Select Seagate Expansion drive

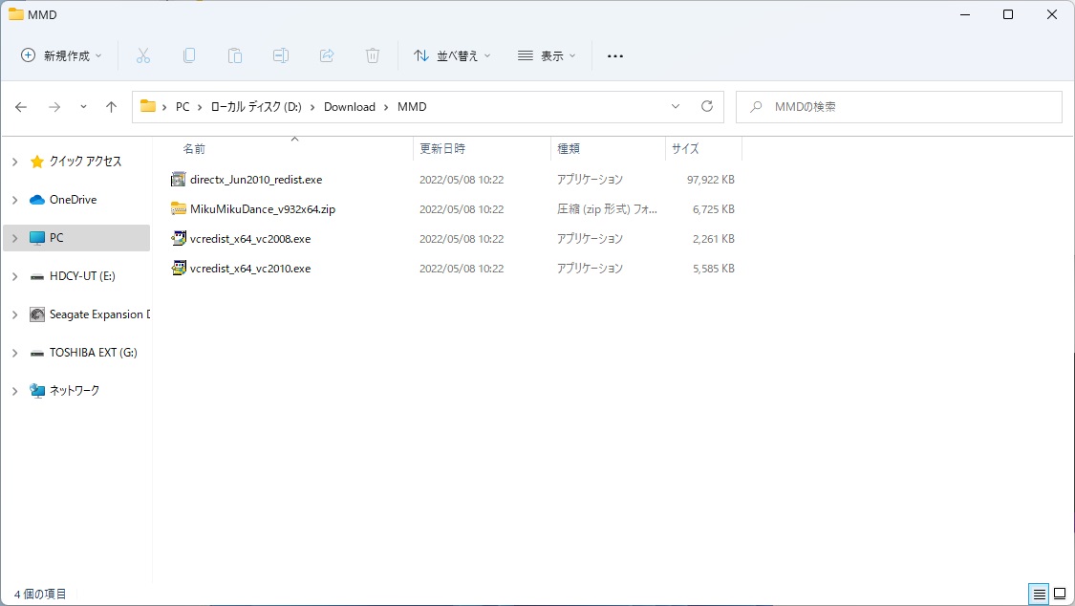99,314
